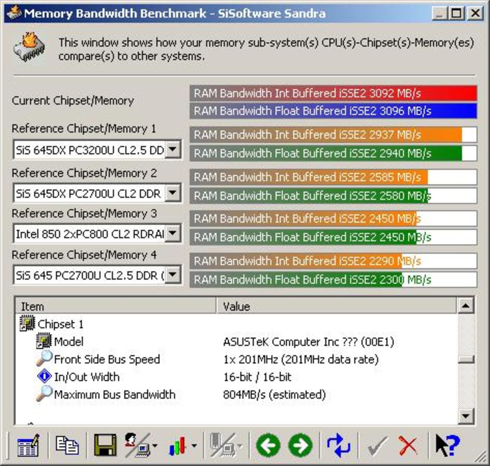The image size is (490, 466).
Task: Click the red X Cancel icon
Action: pyautogui.click(x=408, y=446)
